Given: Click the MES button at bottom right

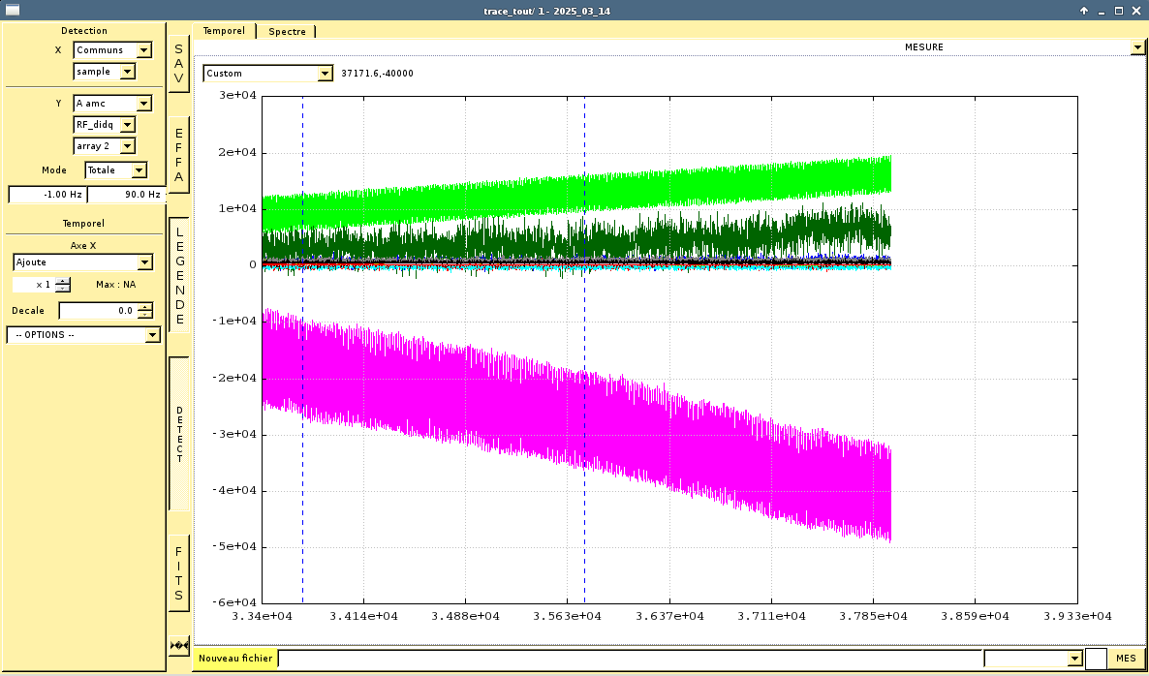Looking at the screenshot, I should [1126, 659].
